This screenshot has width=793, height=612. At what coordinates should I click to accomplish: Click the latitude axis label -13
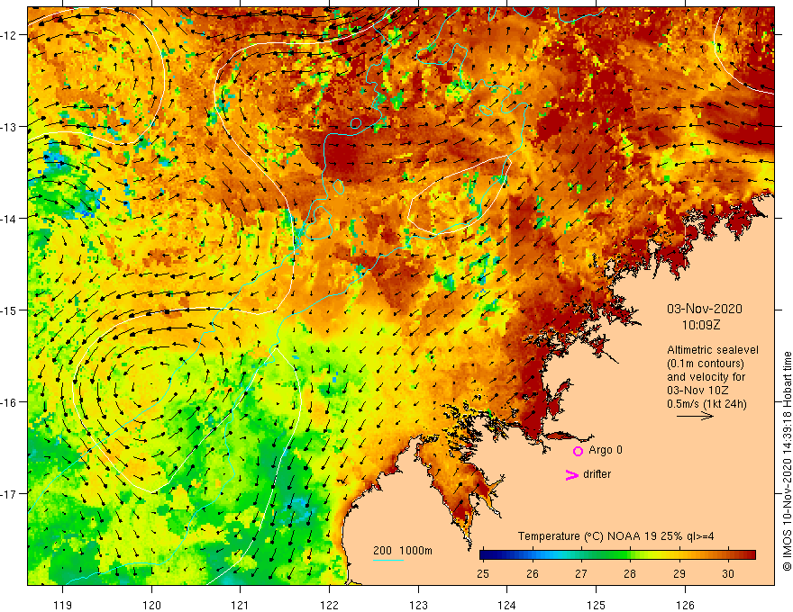pyautogui.click(x=9, y=127)
